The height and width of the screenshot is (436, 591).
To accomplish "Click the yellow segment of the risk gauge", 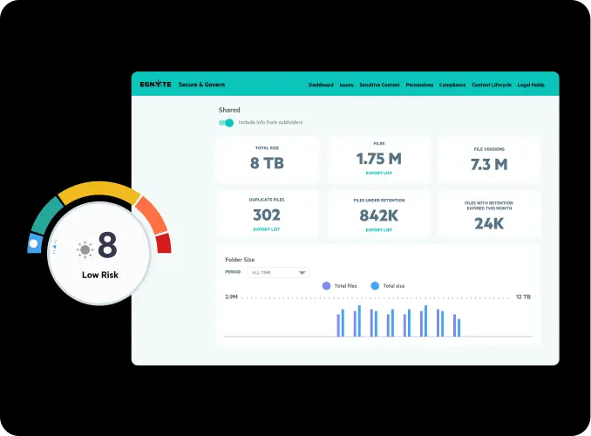I will [99, 191].
